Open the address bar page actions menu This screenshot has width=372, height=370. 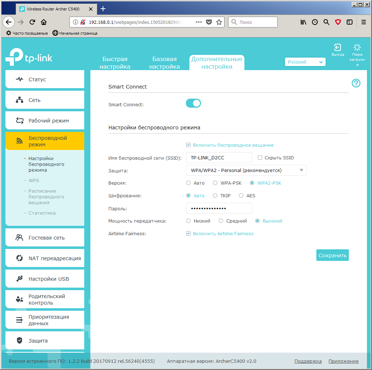(x=198, y=22)
